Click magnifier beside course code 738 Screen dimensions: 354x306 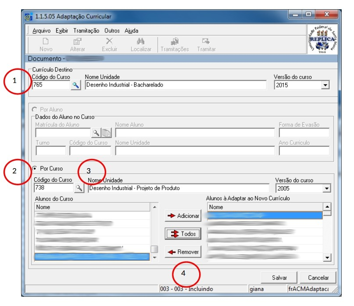(79, 188)
